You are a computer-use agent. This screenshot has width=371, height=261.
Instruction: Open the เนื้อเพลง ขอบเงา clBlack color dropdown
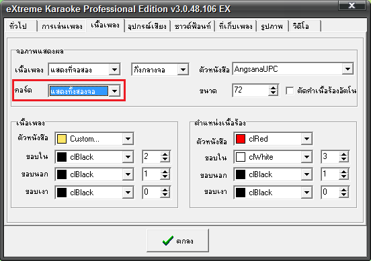point(128,193)
